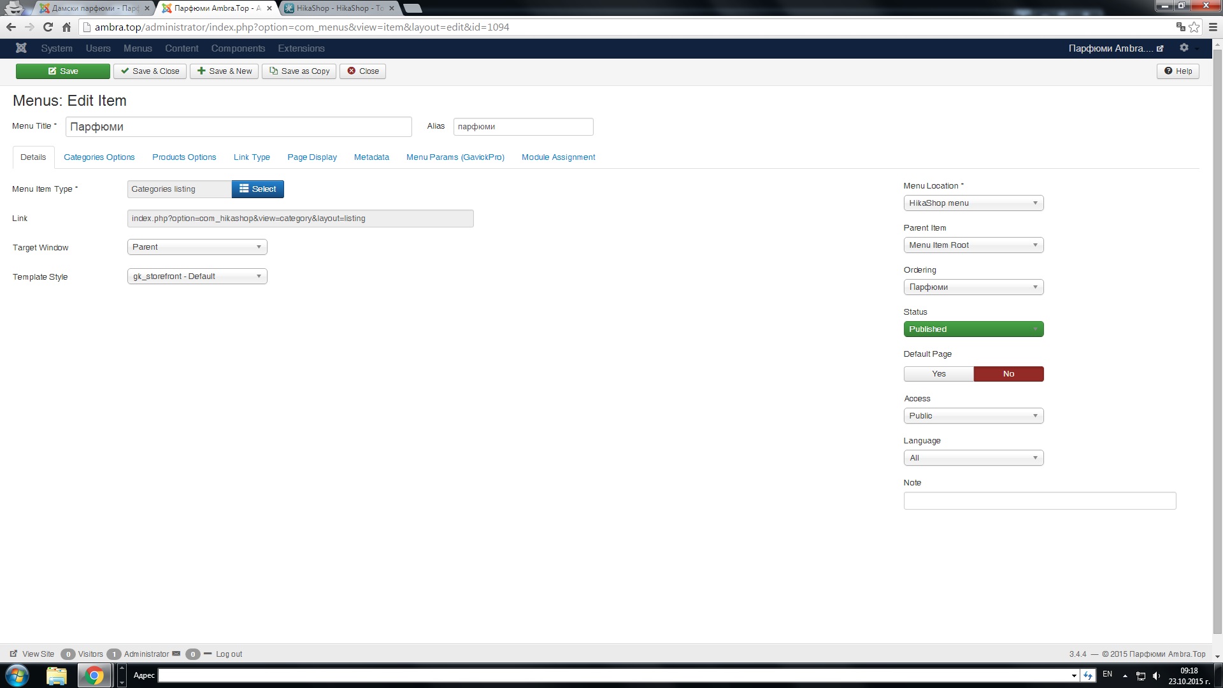Close the Дамски парфюми browser tab
This screenshot has height=688, width=1223.
[147, 8]
